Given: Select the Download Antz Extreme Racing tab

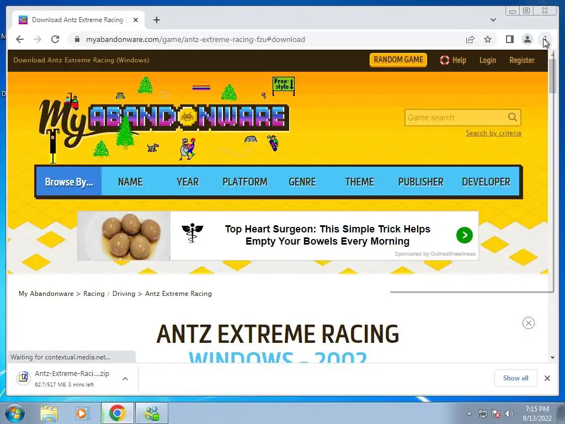Looking at the screenshot, I should [x=78, y=20].
